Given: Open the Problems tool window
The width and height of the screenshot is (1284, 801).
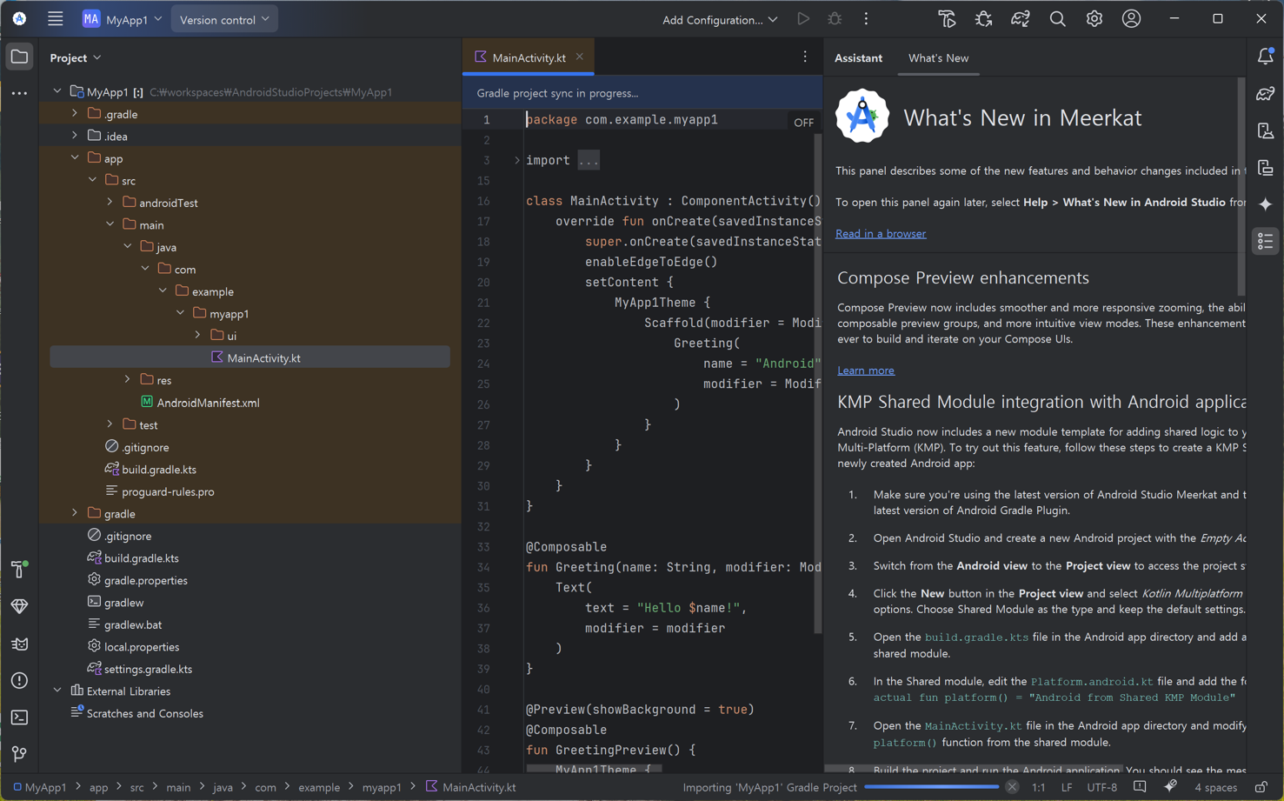Looking at the screenshot, I should coord(19,680).
